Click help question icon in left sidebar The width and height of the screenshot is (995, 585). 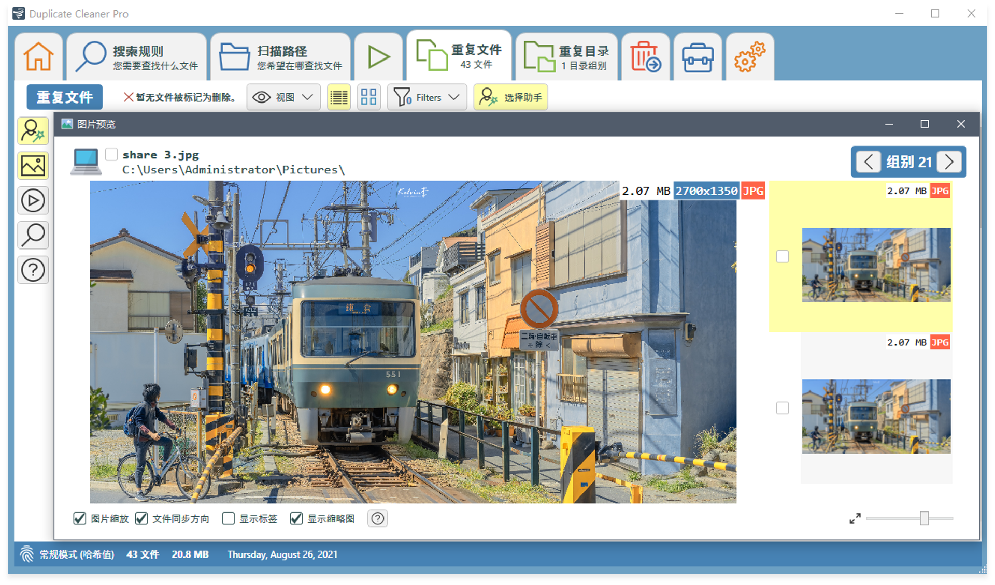click(x=33, y=270)
